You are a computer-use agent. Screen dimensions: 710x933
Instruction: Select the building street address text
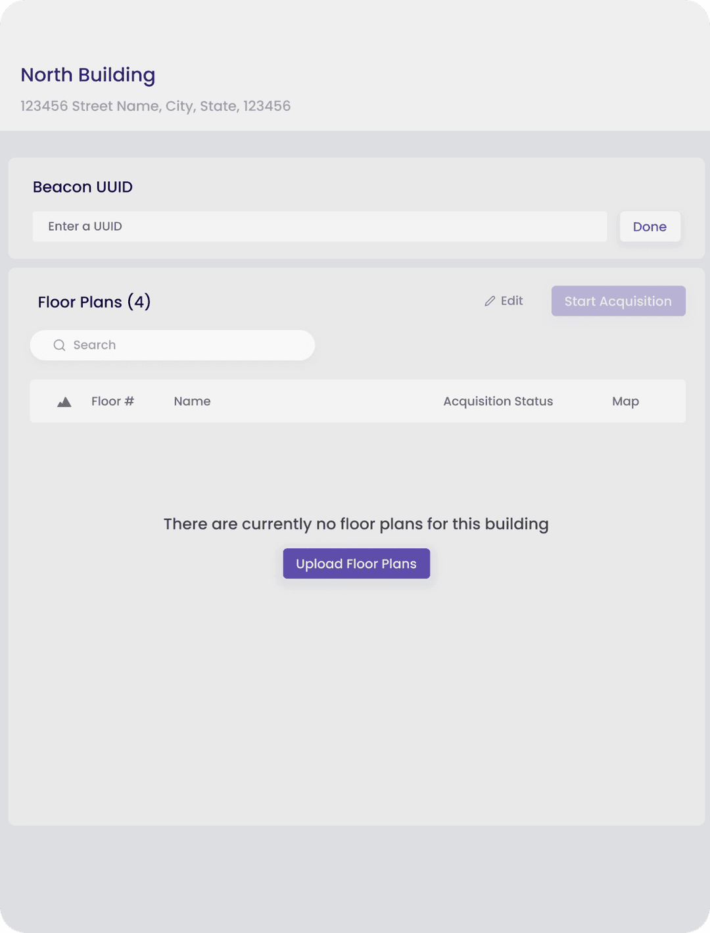click(156, 106)
